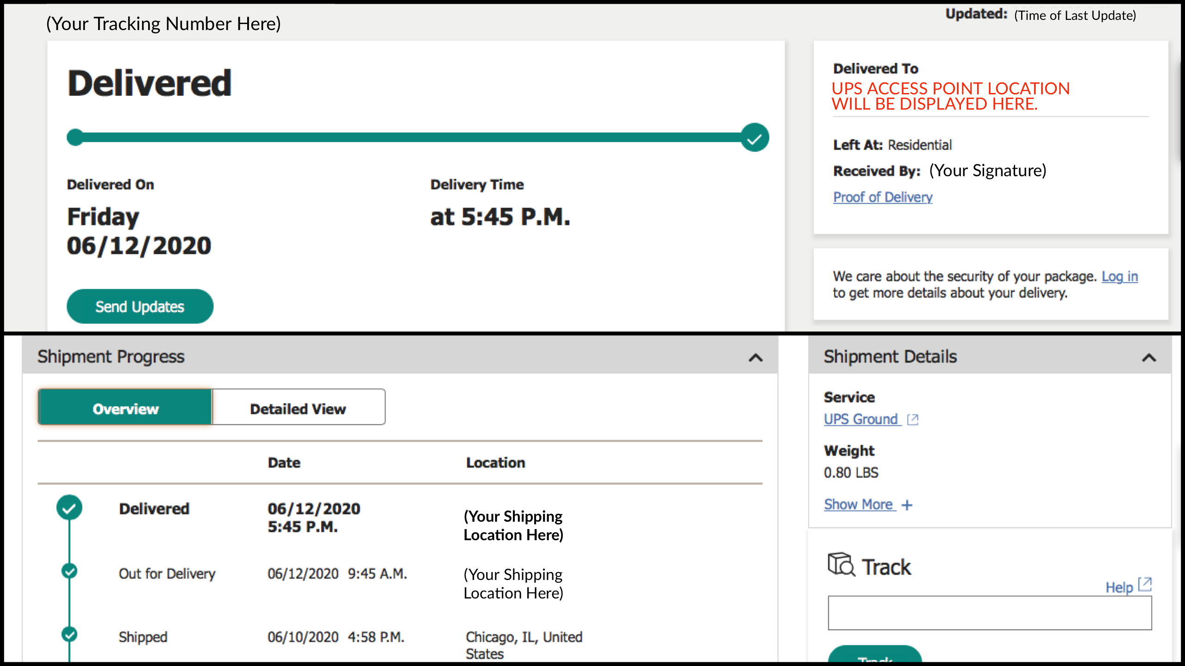This screenshot has height=666, width=1185.
Task: Open the UPS Ground service link
Action: coord(861,419)
